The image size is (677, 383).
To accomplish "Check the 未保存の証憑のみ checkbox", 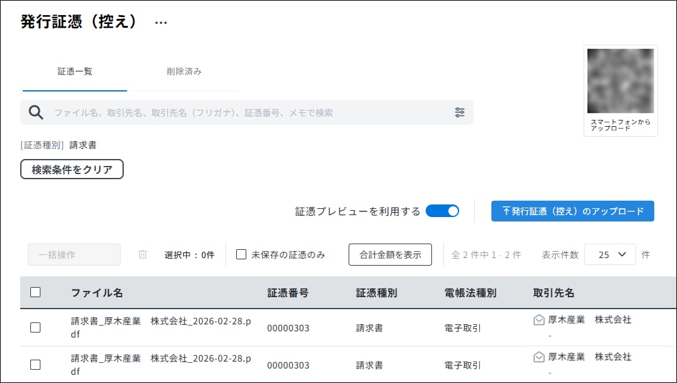I will [x=241, y=254].
